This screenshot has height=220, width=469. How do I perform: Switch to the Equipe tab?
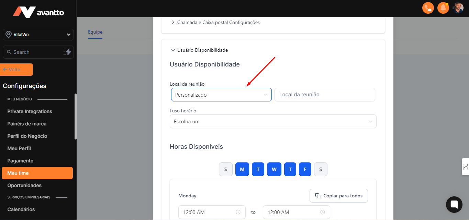(95, 32)
